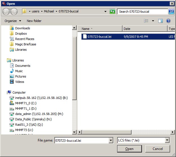
Task: Open the Help question mark icon
Action: tap(168, 21)
